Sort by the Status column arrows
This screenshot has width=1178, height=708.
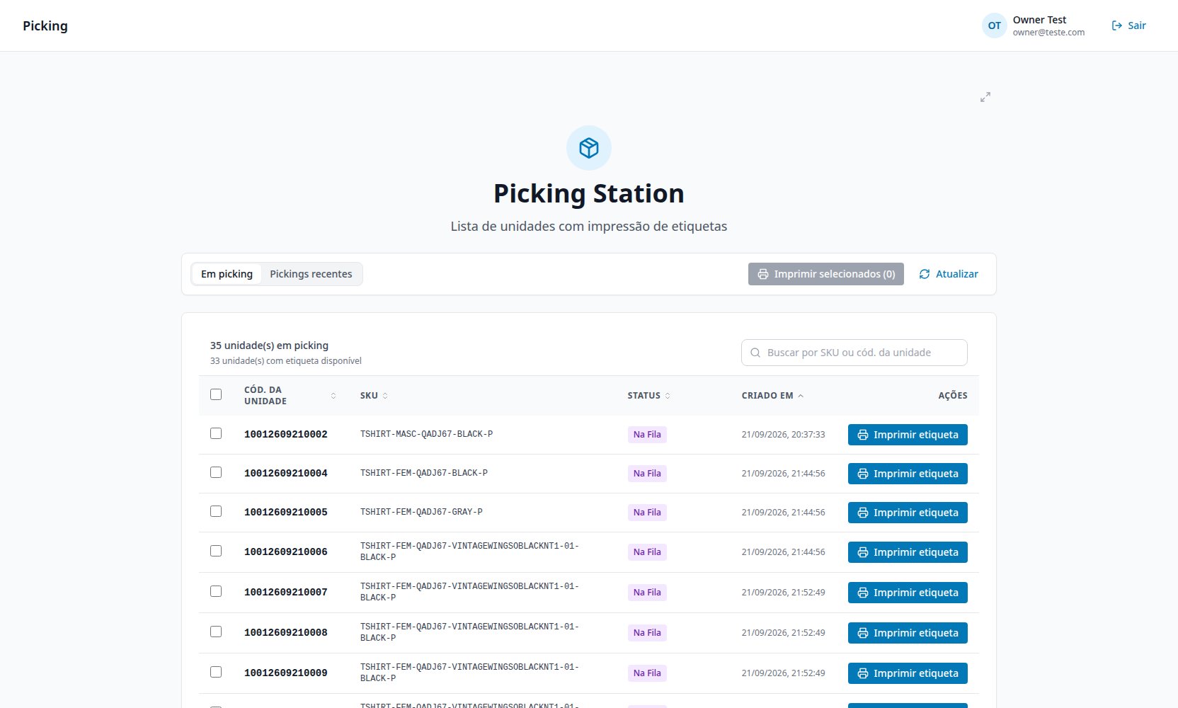coord(668,396)
